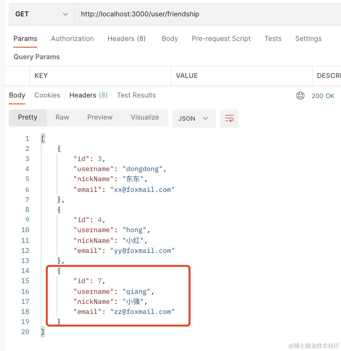The width and height of the screenshot is (341, 351).
Task: Click the globe network icon
Action: click(300, 96)
